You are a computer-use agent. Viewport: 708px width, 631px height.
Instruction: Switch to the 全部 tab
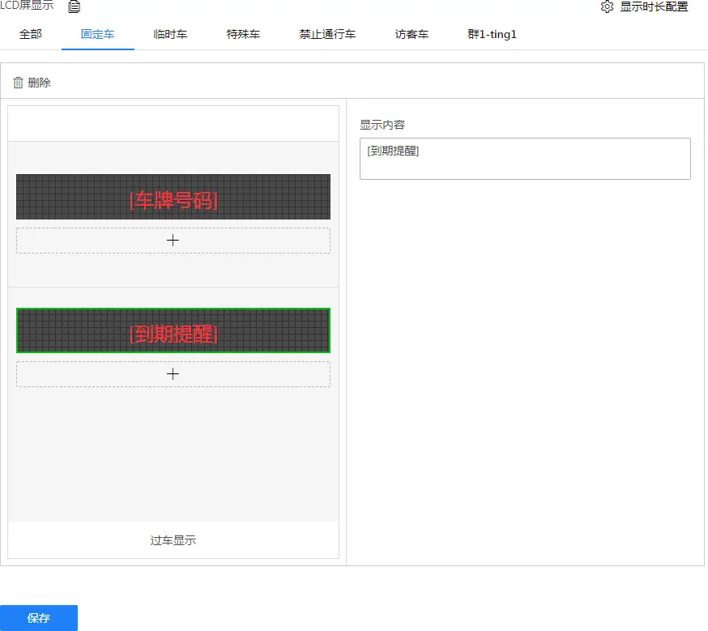[x=31, y=34]
